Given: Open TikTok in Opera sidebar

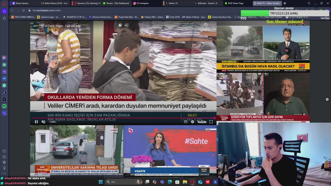Looking at the screenshot, I should pos(4,92).
